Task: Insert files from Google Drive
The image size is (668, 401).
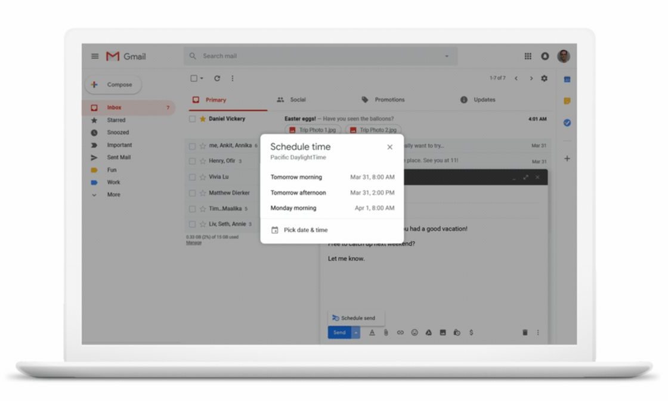Action: (x=429, y=332)
